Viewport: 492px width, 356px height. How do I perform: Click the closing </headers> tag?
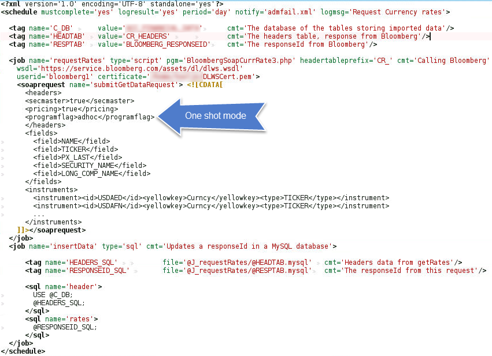(x=45, y=125)
